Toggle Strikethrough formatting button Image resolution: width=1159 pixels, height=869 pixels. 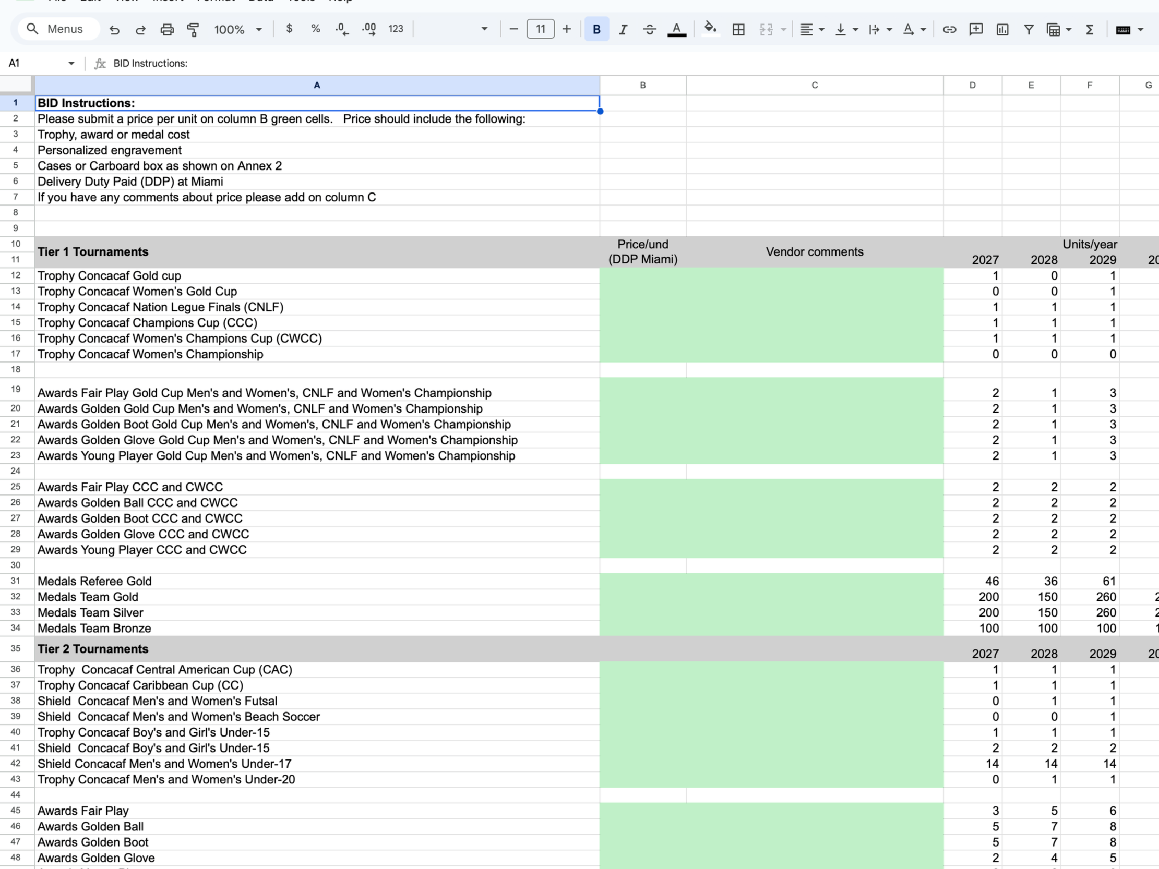click(649, 29)
